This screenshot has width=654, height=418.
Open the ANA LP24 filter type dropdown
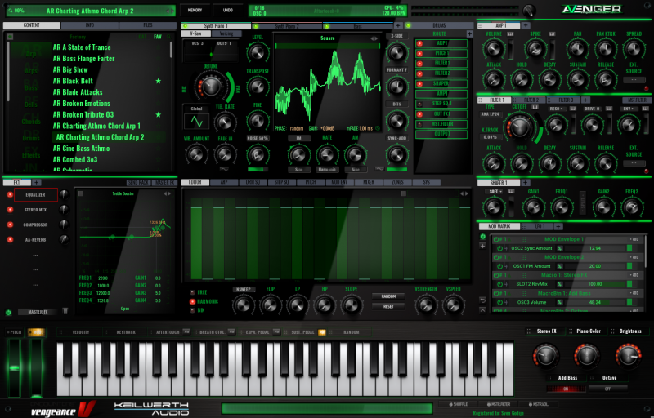pos(491,114)
